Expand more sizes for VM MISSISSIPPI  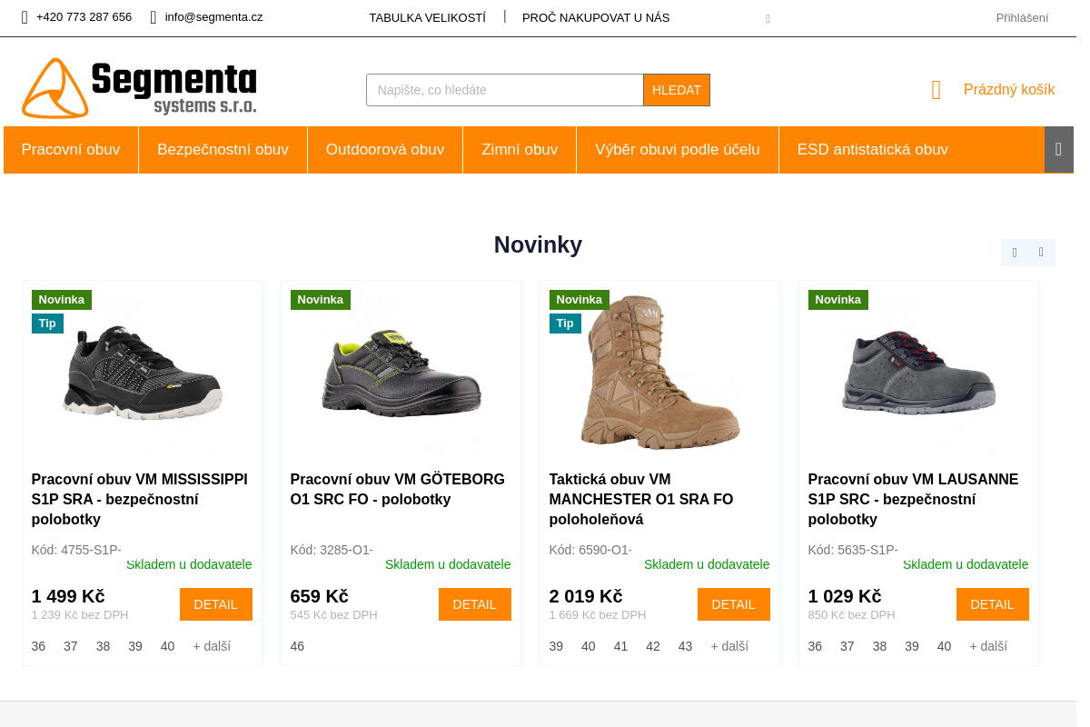tap(212, 646)
